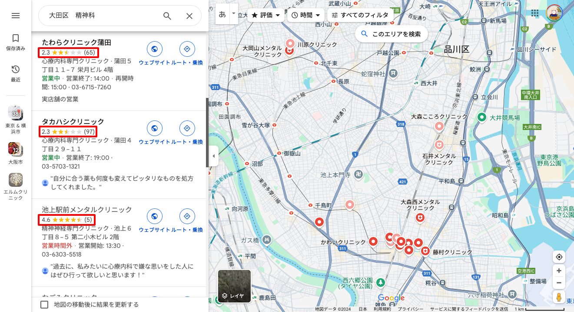Open directions icon for タカハシクリニック
The width and height of the screenshot is (574, 312).
pyautogui.click(x=187, y=128)
